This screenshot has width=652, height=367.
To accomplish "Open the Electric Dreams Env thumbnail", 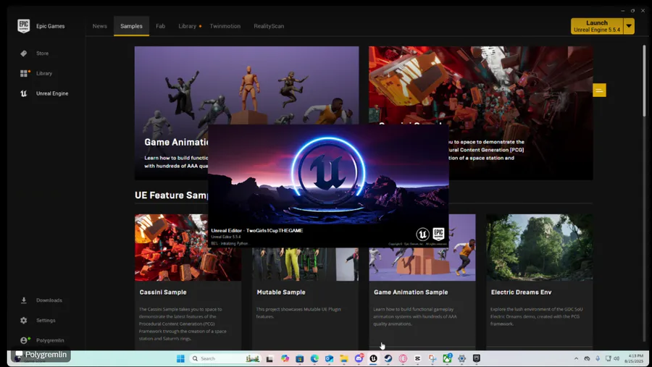I will pyautogui.click(x=539, y=248).
